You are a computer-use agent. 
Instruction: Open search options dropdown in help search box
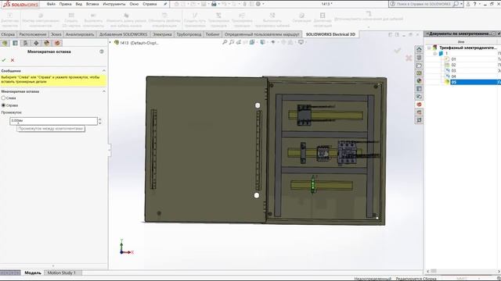pyautogui.click(x=461, y=4)
